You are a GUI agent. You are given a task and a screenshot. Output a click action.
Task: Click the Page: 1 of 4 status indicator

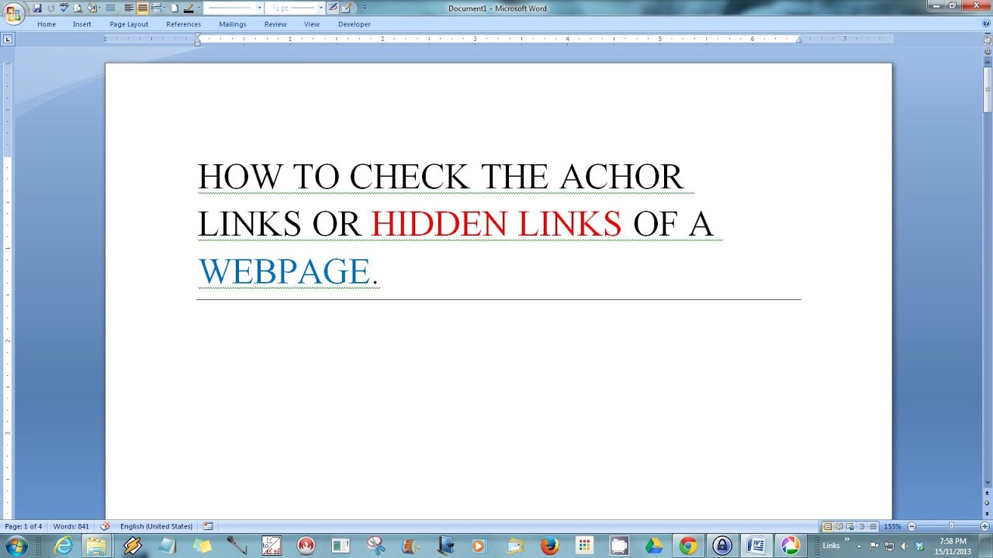[x=23, y=526]
